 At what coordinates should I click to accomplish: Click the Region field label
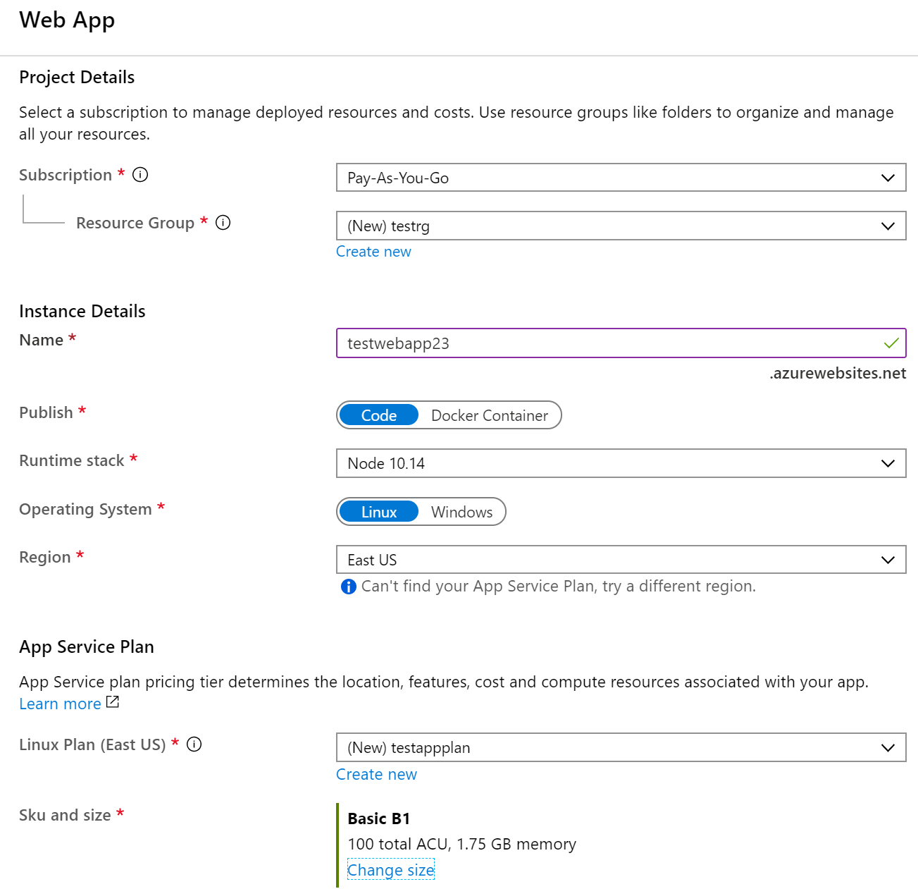pos(45,557)
